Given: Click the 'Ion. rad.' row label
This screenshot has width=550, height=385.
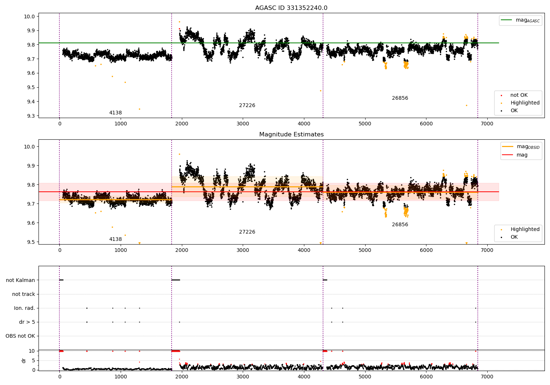Looking at the screenshot, I should [25, 308].
